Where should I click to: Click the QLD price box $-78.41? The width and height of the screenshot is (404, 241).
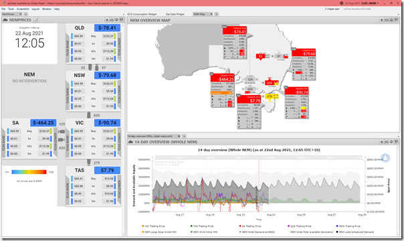(107, 28)
